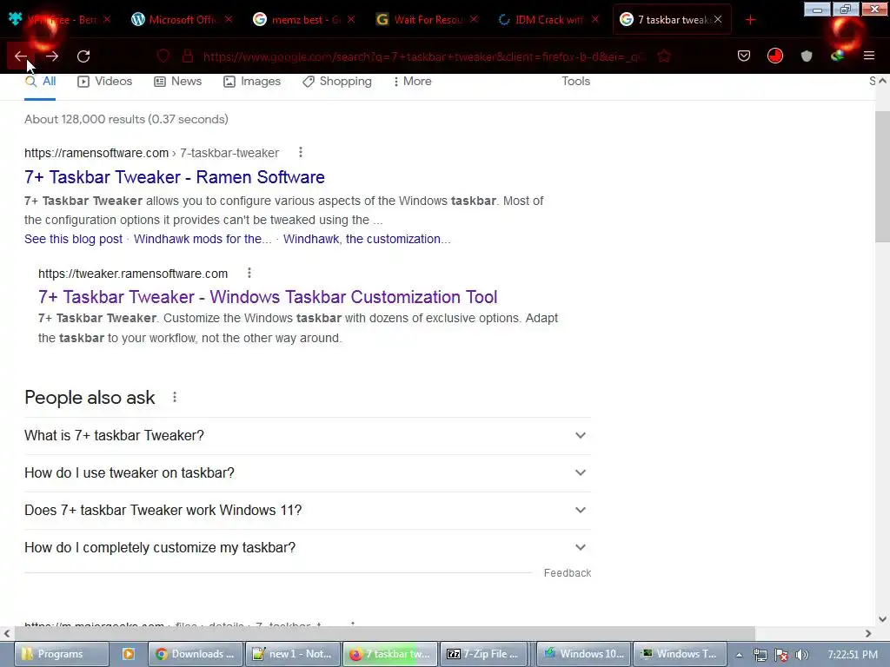Expand 'Does 7+ taskbar Tweaker work Windows 11?'

[x=307, y=511]
